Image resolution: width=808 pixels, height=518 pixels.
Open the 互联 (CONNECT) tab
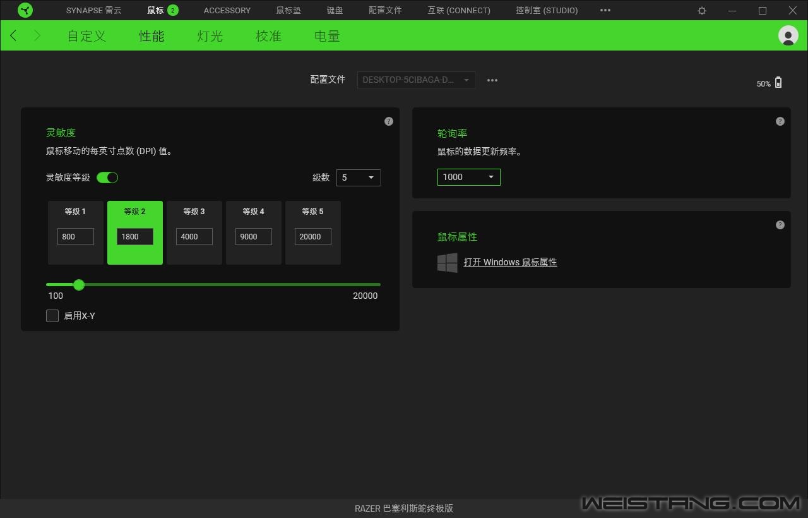point(459,10)
